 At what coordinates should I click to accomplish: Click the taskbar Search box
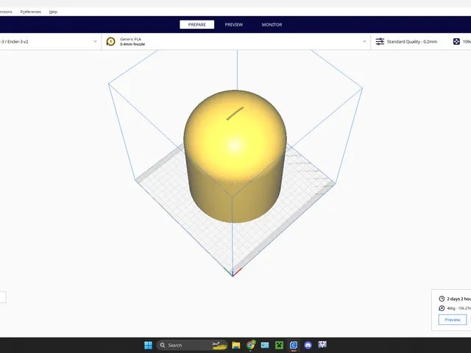click(x=191, y=345)
